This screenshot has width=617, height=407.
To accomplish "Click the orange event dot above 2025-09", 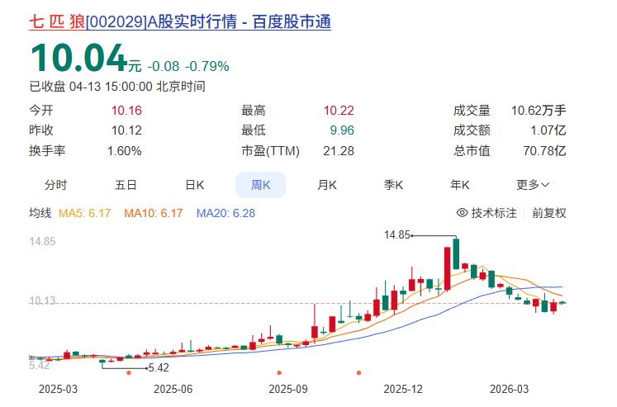I will click(279, 373).
